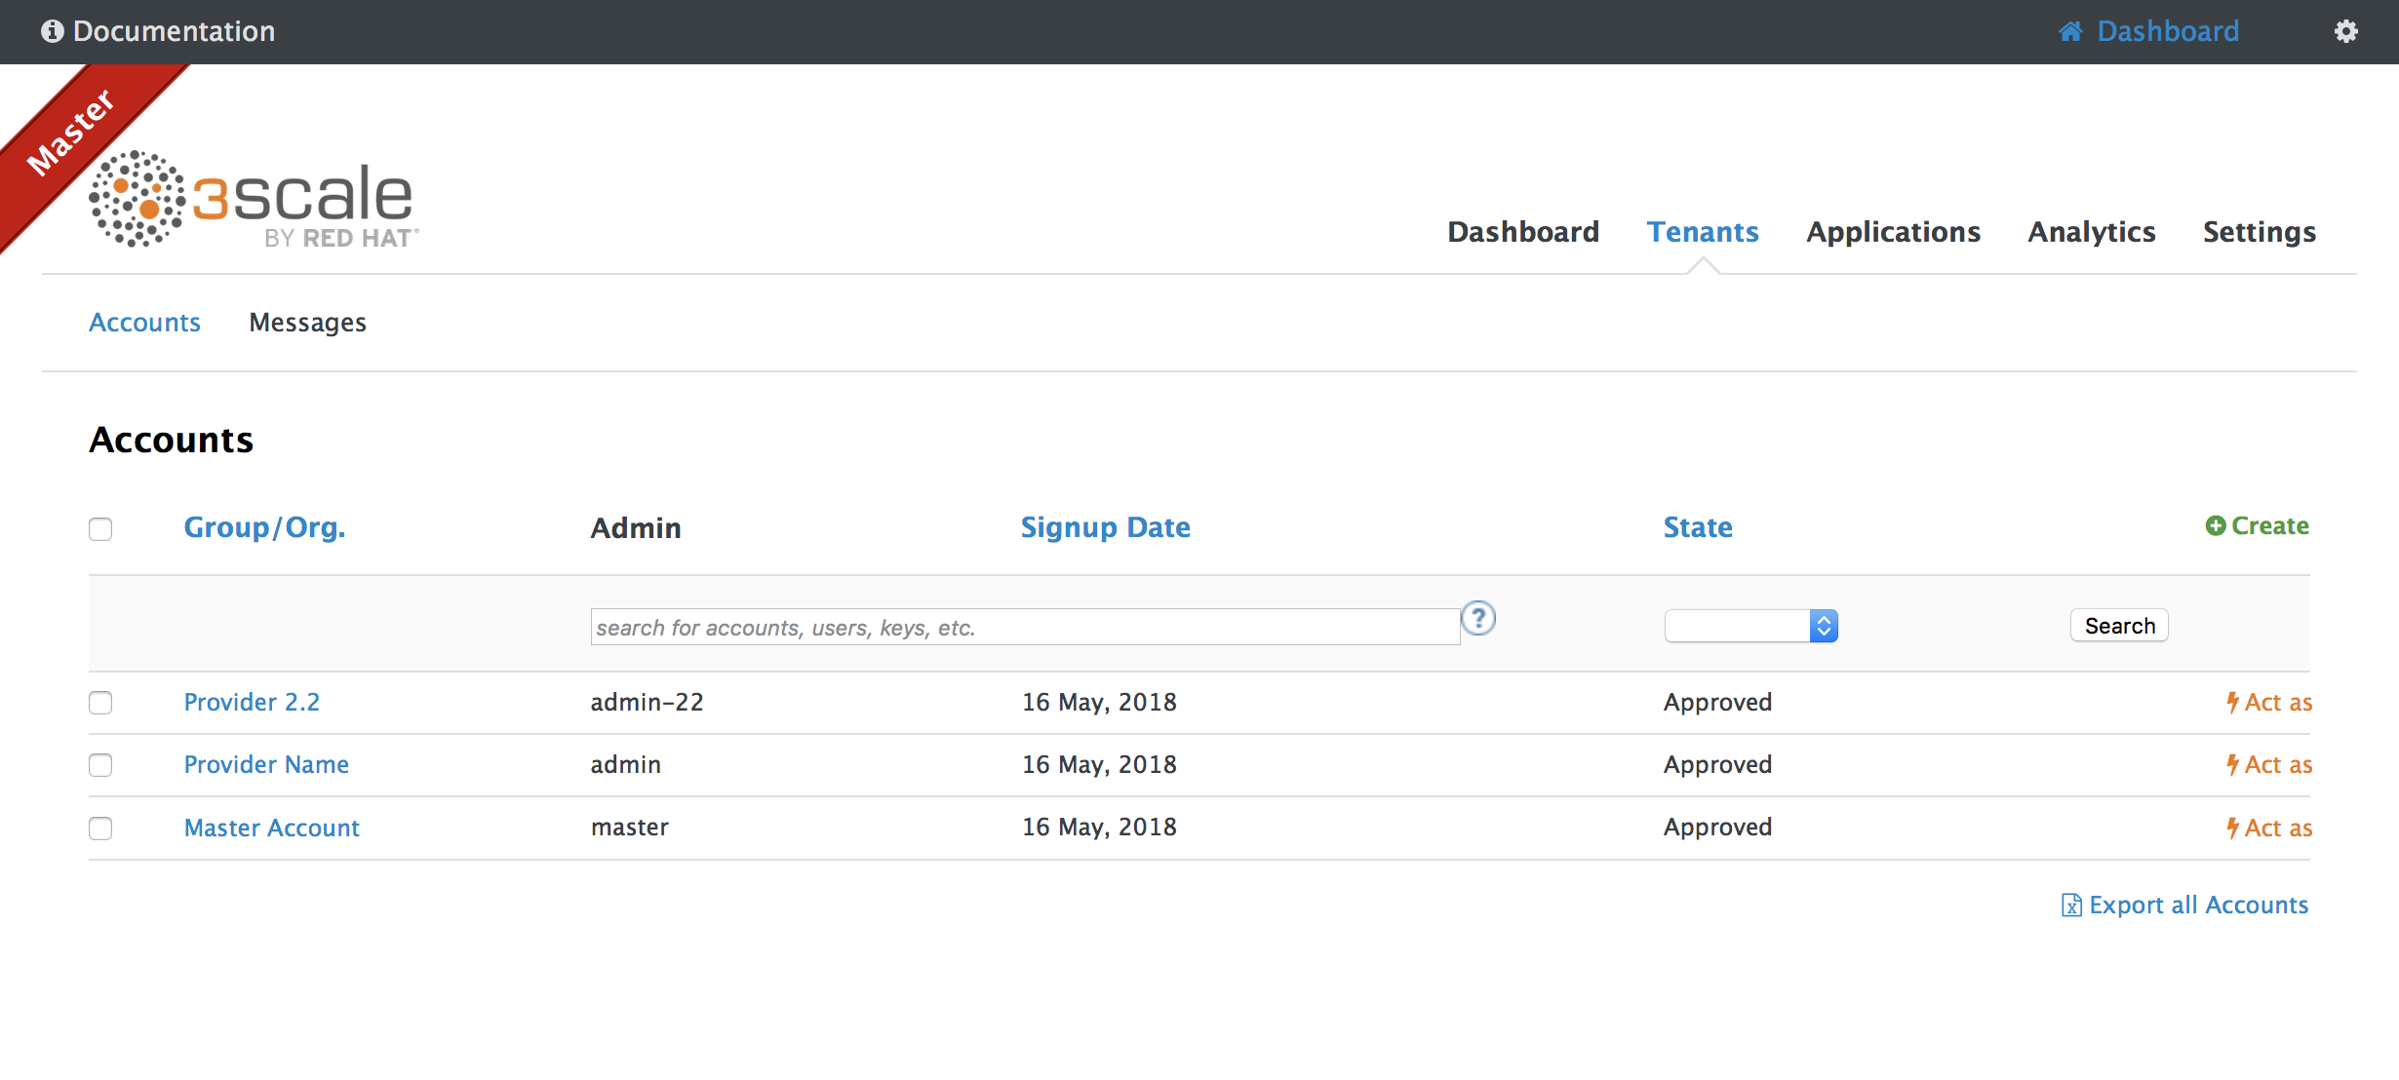Click the Messages tab under Tenants
Viewport: 2399px width, 1080px height.
[x=307, y=323]
